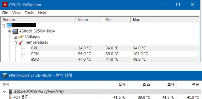Select the CPU temperature row
The width and height of the screenshot is (202, 99).
[115, 48]
